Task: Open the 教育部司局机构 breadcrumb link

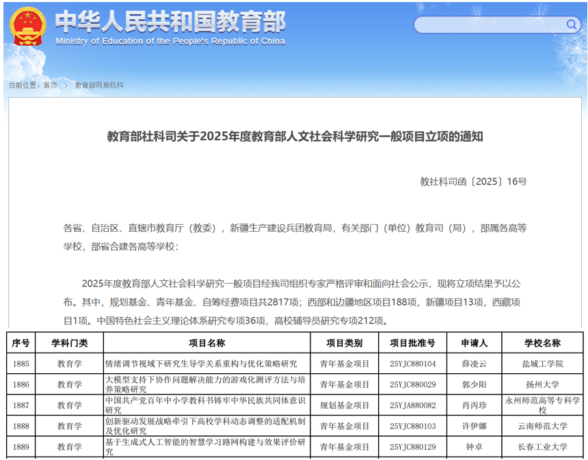Action: coord(99,85)
